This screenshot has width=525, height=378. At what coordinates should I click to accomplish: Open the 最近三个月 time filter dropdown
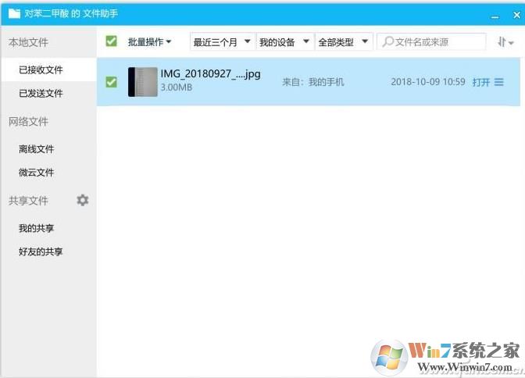coord(223,42)
